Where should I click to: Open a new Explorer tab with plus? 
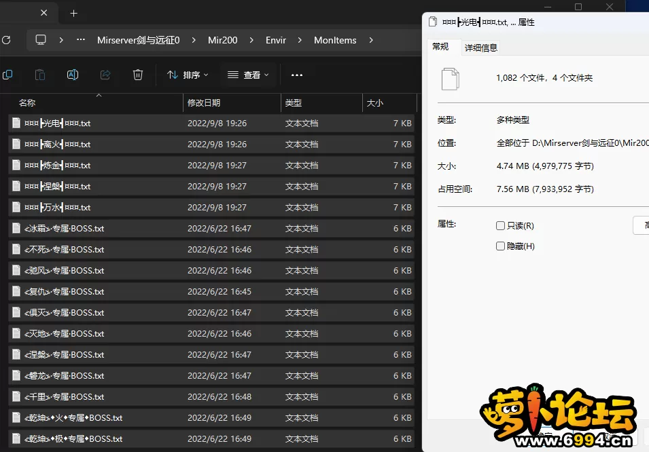[73, 13]
